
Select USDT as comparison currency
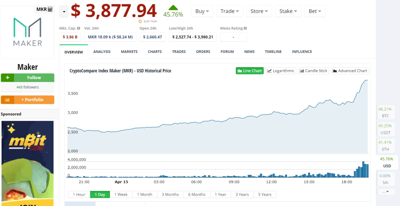385,129
